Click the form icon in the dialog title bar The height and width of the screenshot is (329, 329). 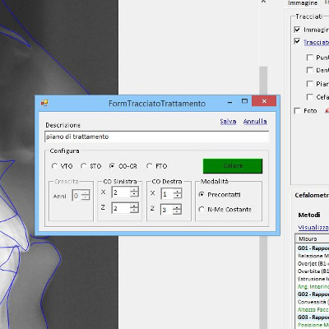tap(44, 103)
